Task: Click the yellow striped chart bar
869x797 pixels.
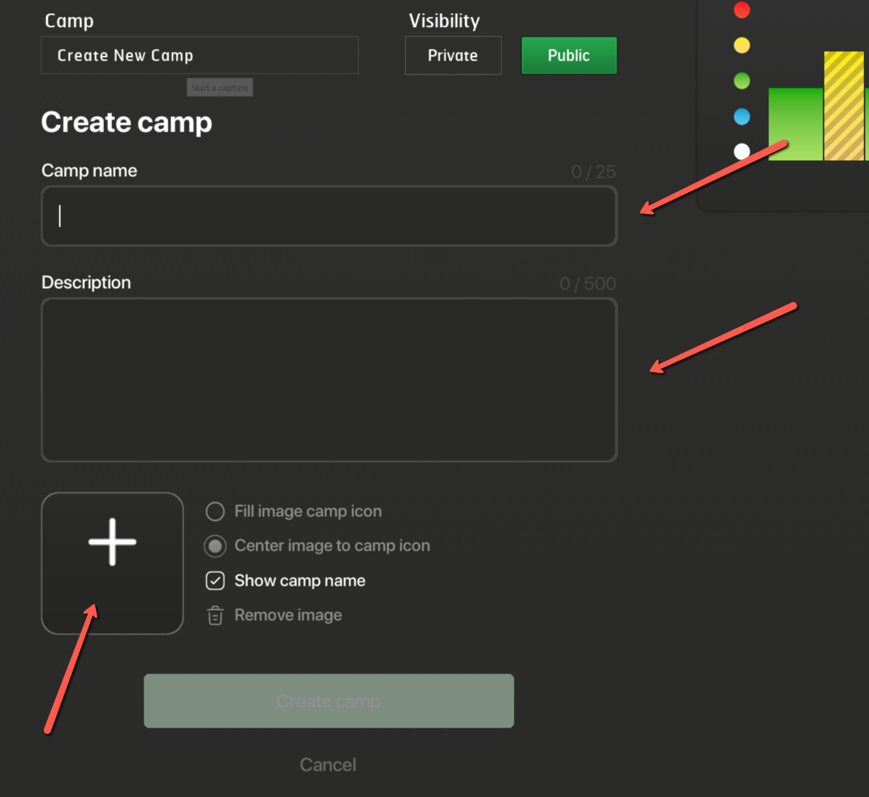Action: pos(843,106)
